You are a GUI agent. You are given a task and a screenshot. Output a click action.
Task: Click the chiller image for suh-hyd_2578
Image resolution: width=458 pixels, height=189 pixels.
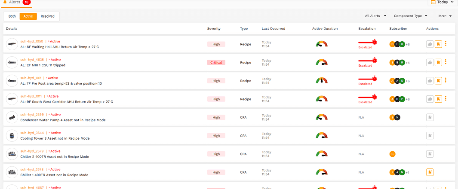12,172
